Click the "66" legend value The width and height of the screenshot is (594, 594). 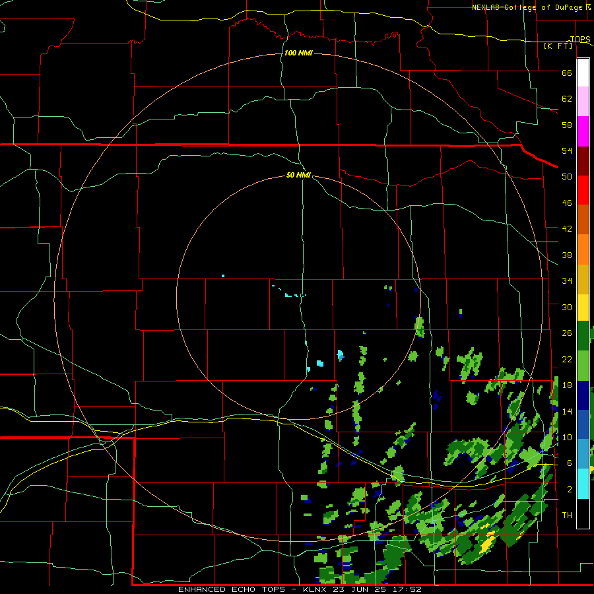pyautogui.click(x=567, y=73)
